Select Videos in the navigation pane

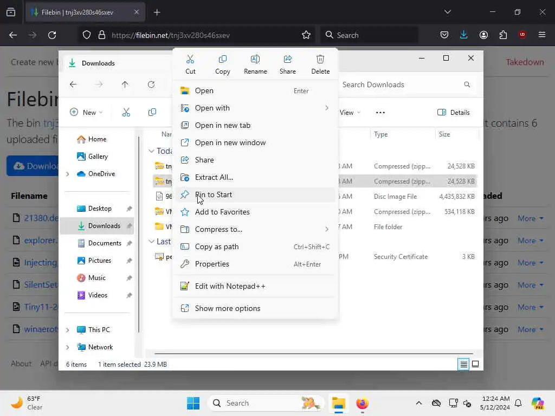(92, 295)
